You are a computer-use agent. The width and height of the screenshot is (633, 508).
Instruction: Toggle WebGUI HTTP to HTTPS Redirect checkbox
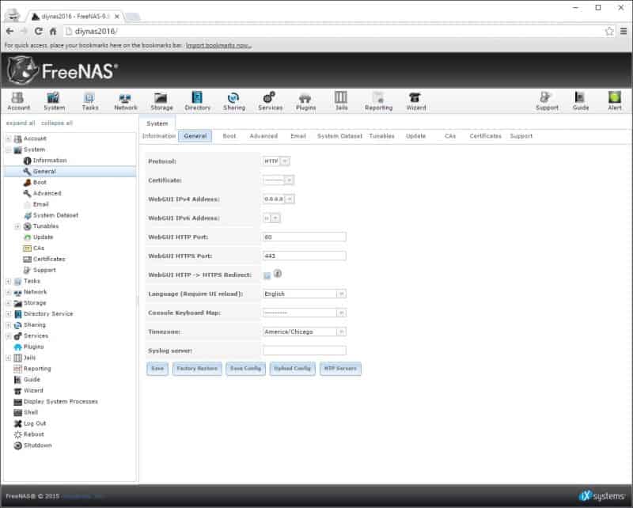coord(267,275)
